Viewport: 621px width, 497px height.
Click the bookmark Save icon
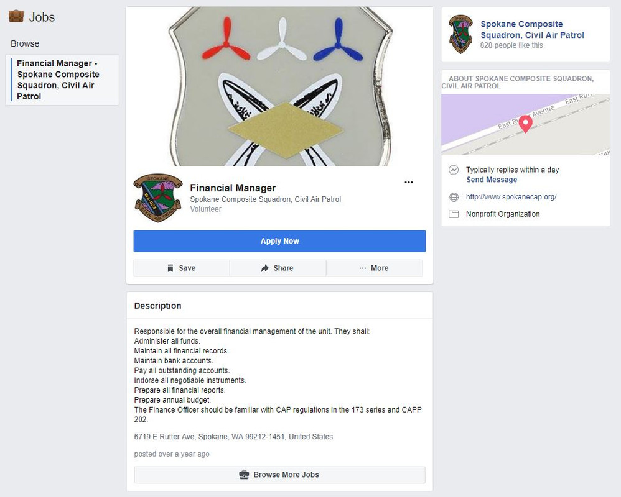click(170, 268)
